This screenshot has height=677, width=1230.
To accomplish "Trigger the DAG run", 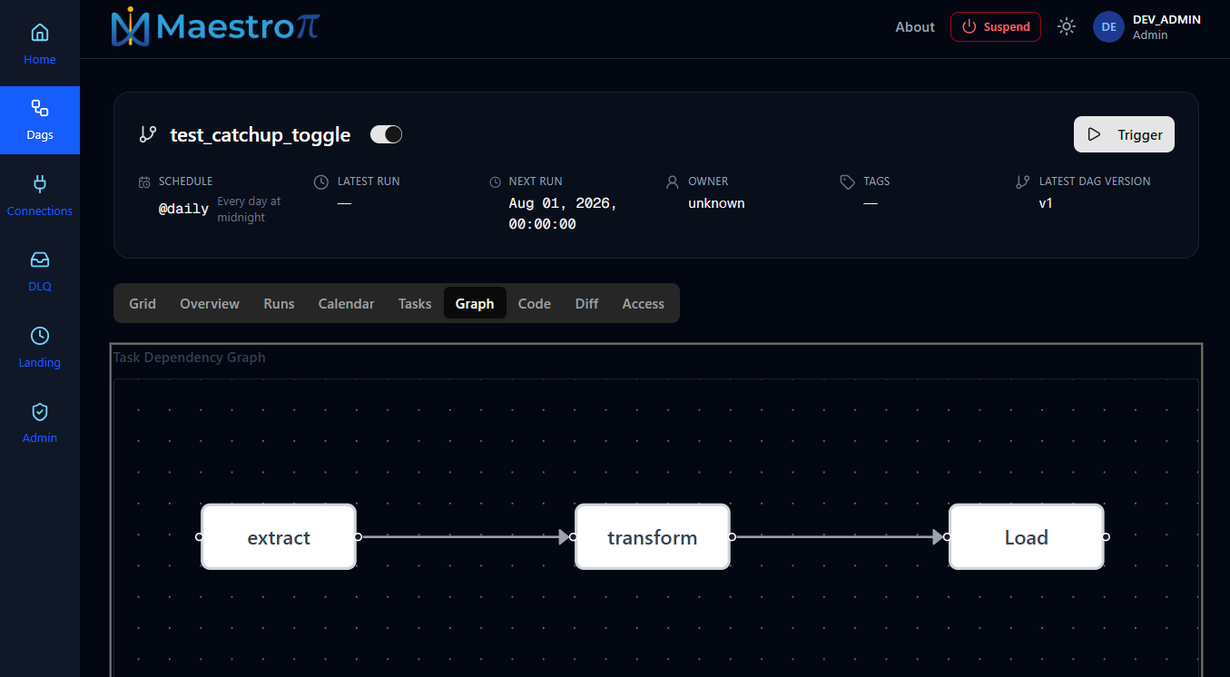I will [1124, 134].
